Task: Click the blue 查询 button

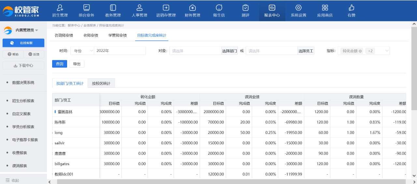Action: pyautogui.click(x=60, y=64)
